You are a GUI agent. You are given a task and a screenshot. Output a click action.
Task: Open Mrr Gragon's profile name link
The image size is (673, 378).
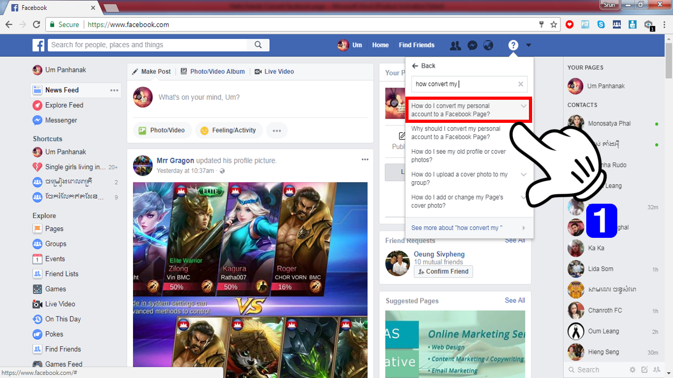[175, 161]
